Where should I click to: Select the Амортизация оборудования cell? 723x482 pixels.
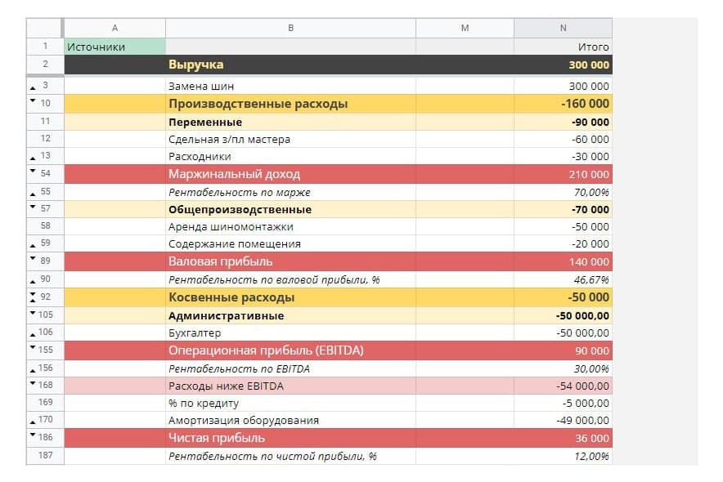pyautogui.click(x=290, y=420)
